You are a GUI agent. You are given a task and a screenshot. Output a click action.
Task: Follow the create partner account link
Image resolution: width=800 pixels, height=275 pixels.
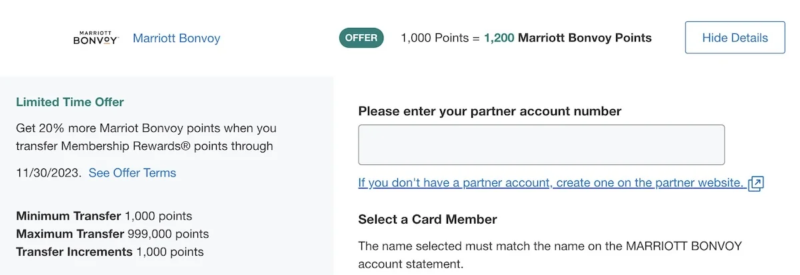[550, 182]
